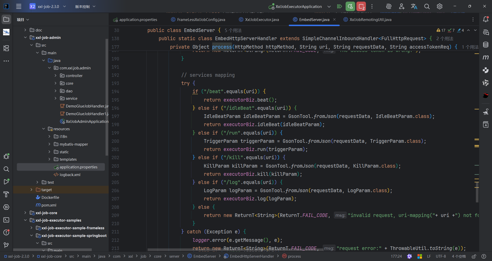492x261 pixels.
Task: Switch to application.properties tab
Action: pyautogui.click(x=135, y=20)
